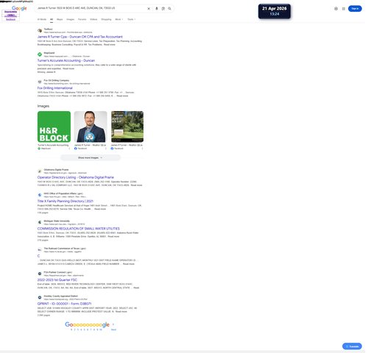Screen dimensions: 368x353
Task: Switch to the Videos tab
Action: [x=93, y=19]
